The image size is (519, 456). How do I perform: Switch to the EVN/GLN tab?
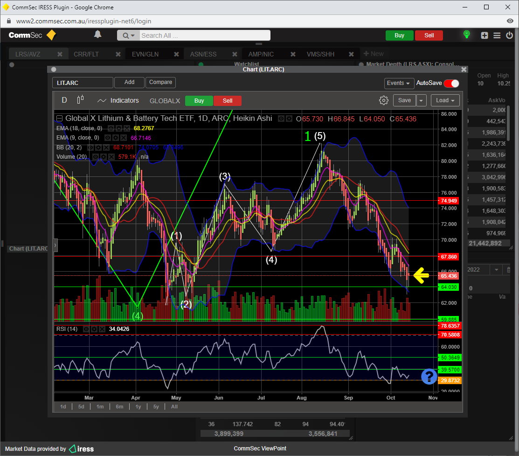coord(145,54)
